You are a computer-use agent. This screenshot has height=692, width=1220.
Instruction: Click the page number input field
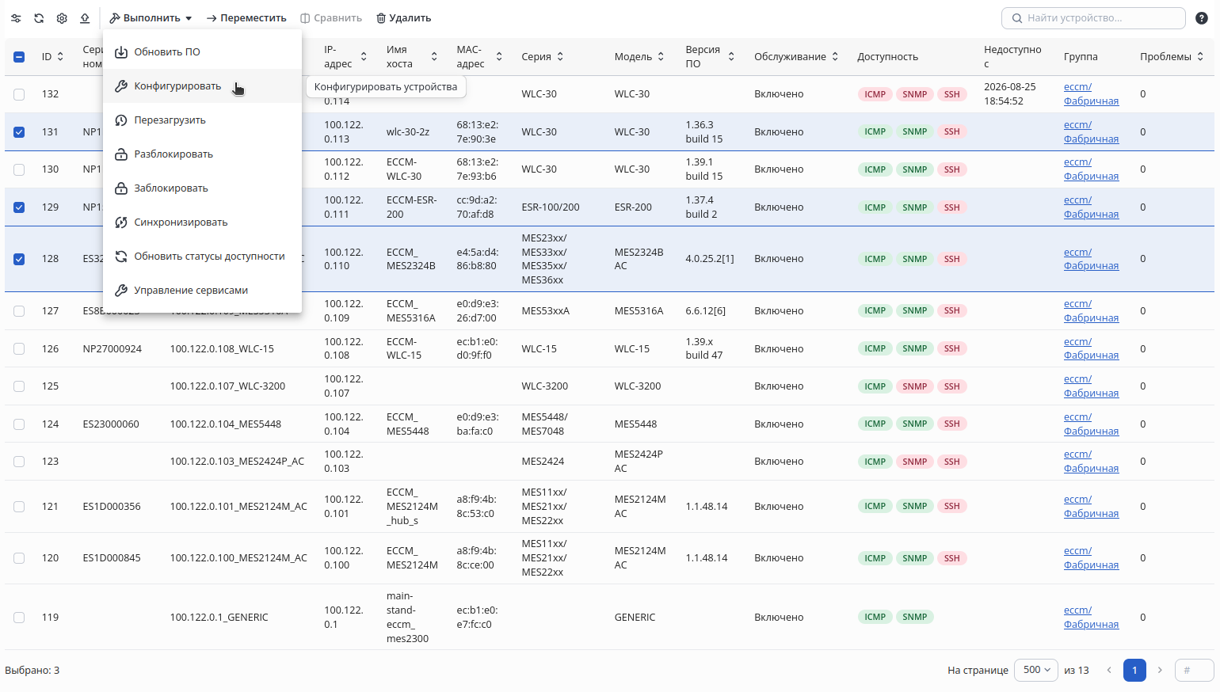[x=1194, y=670]
